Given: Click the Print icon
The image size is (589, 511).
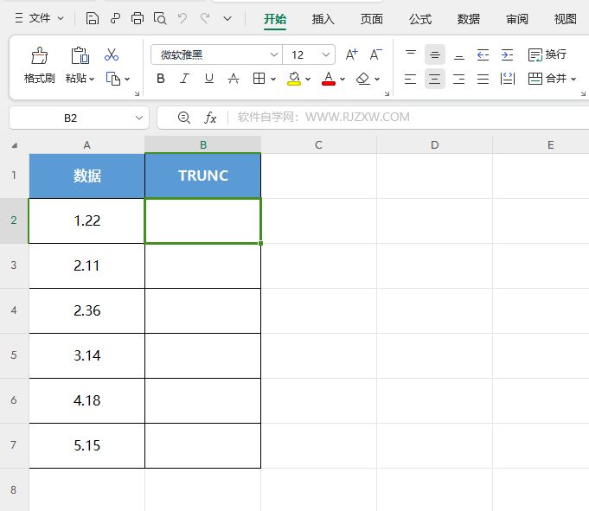Looking at the screenshot, I should [138, 18].
